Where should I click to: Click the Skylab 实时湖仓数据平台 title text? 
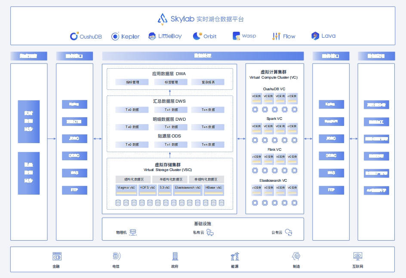pyautogui.click(x=207, y=19)
